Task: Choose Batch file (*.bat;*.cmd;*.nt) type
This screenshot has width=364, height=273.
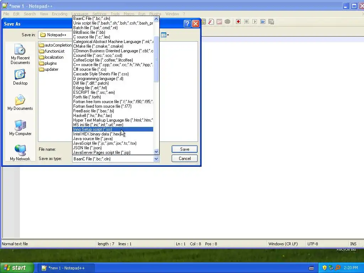Action: point(113,28)
